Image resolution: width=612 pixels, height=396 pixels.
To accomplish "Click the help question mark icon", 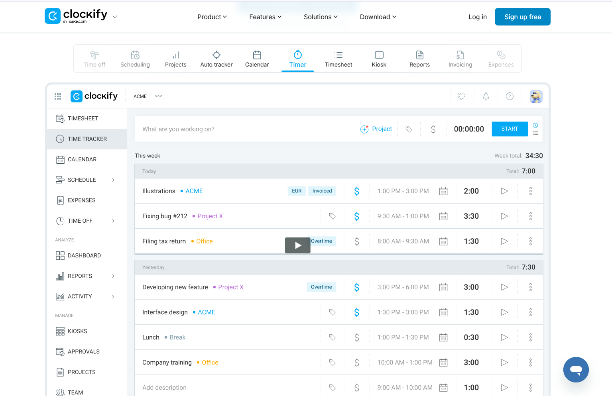I will 510,96.
